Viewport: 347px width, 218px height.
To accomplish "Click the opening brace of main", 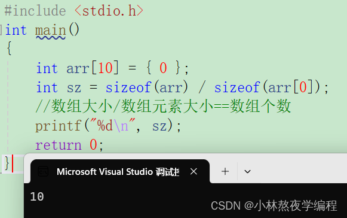I will (x=9, y=48).
